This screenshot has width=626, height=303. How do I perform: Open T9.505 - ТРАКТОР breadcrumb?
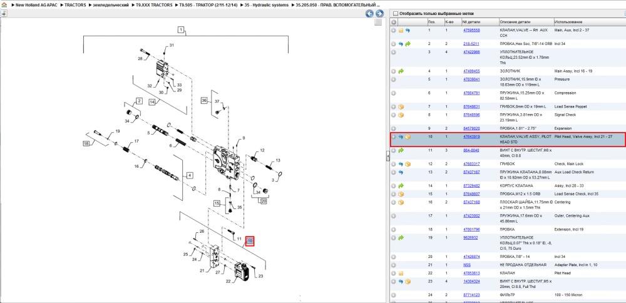(209, 5)
